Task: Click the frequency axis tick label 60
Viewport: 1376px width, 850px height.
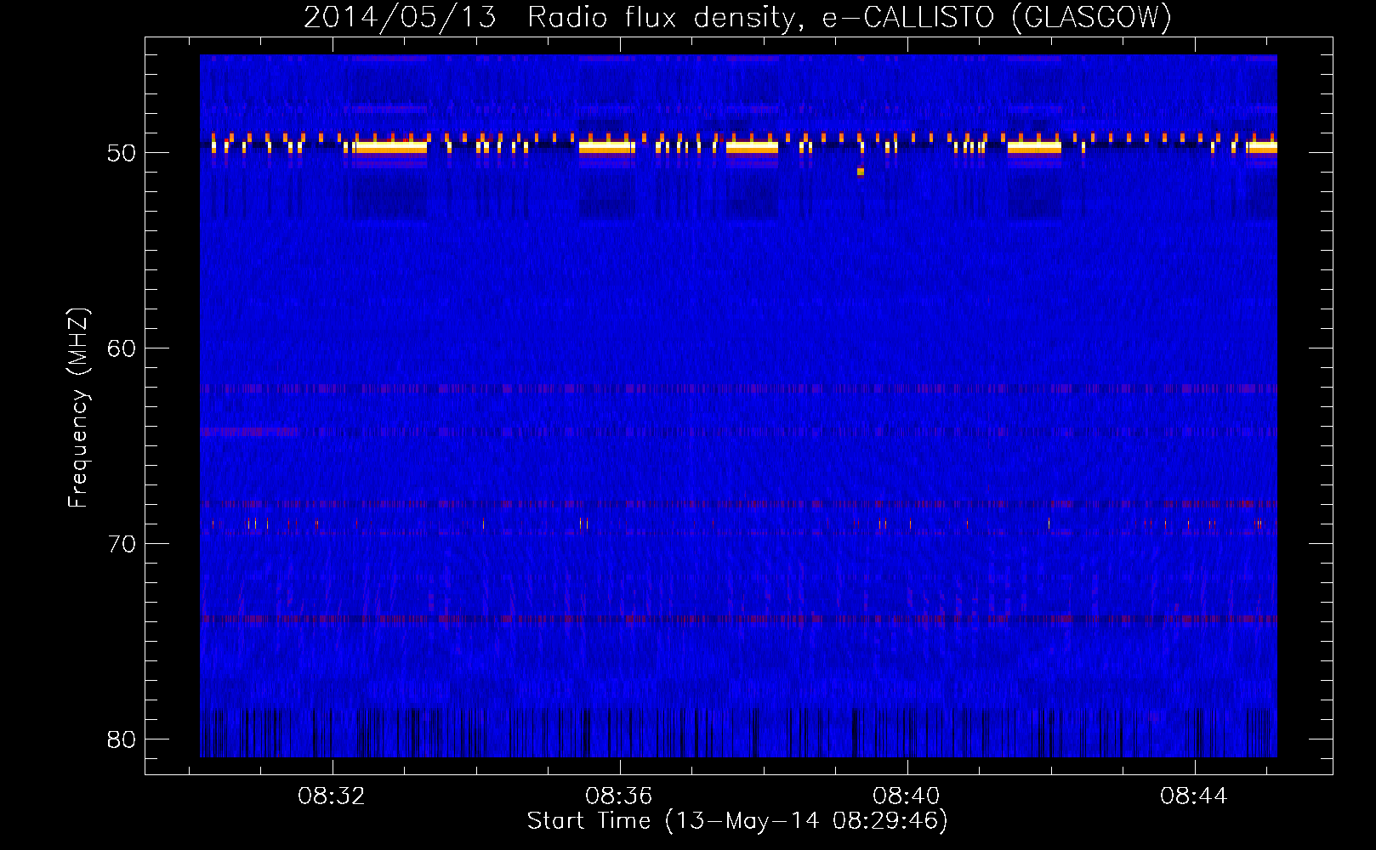Action: pyautogui.click(x=122, y=348)
